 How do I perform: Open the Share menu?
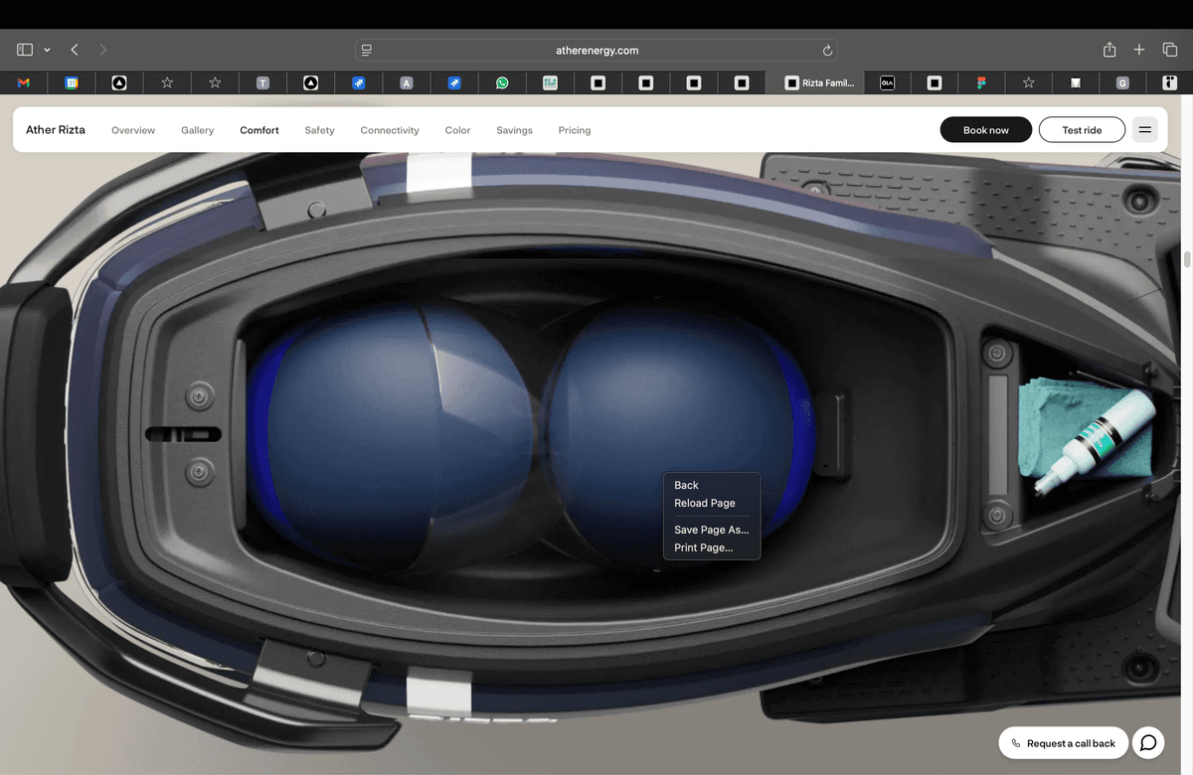(1109, 50)
